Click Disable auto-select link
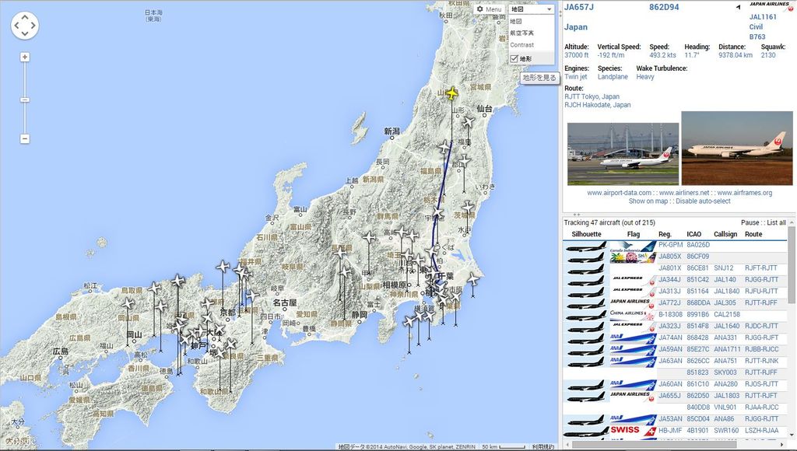797x451 pixels. pos(703,201)
